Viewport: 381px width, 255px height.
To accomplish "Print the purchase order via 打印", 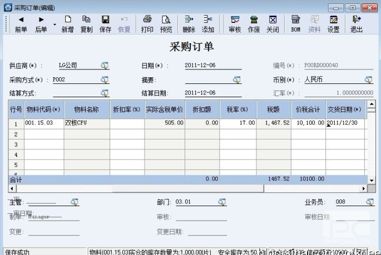I will click(x=147, y=23).
